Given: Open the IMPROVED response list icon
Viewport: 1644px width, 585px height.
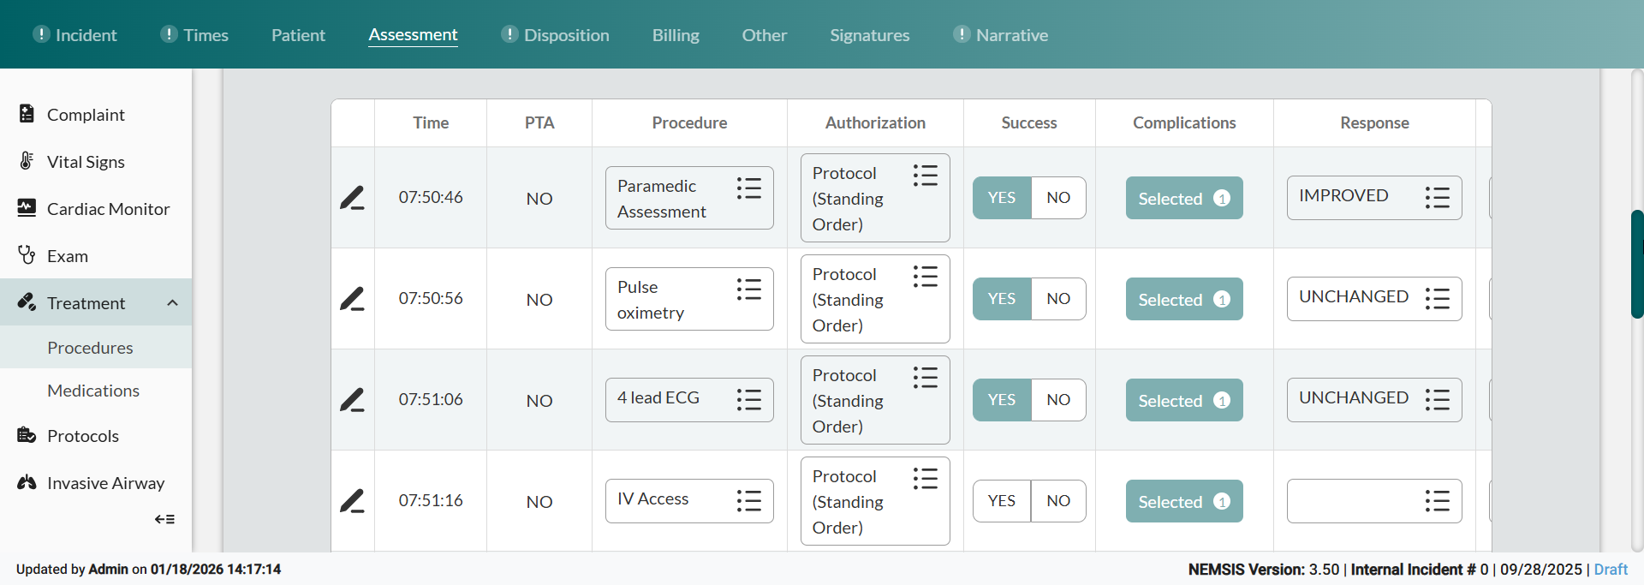Looking at the screenshot, I should [1438, 198].
